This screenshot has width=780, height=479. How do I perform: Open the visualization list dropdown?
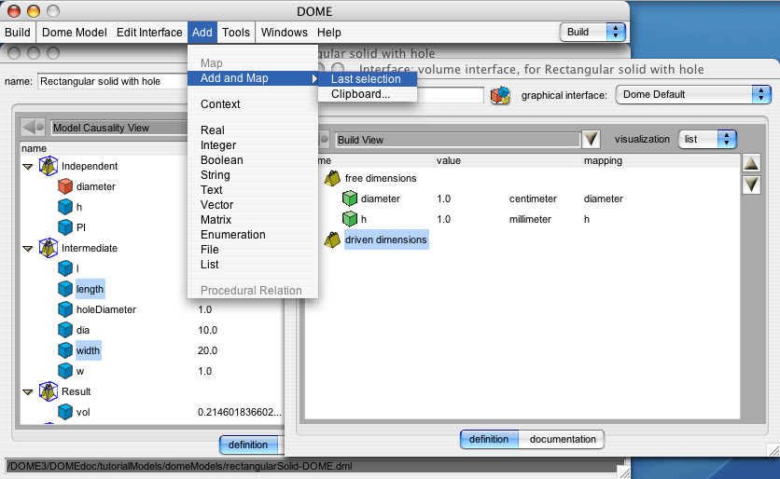(707, 139)
